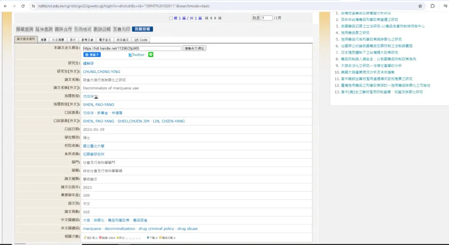Open the 國立臺北大學 university link
The height and width of the screenshot is (245, 449).
(x=94, y=146)
